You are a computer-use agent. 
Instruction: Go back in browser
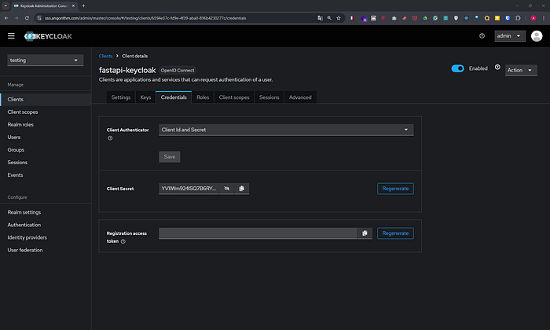pyautogui.click(x=6, y=18)
